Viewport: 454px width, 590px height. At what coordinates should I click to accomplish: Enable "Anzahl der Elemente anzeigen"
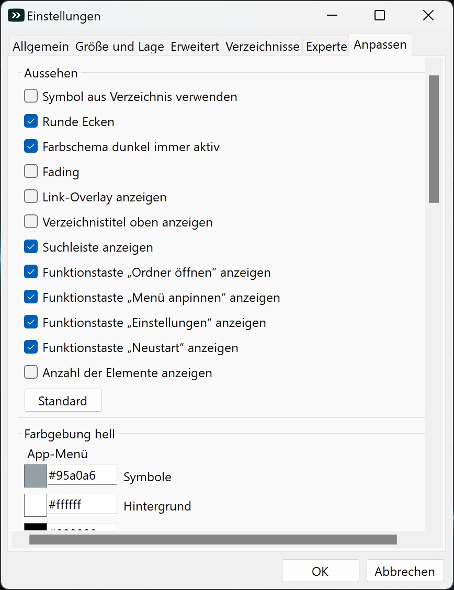30,372
